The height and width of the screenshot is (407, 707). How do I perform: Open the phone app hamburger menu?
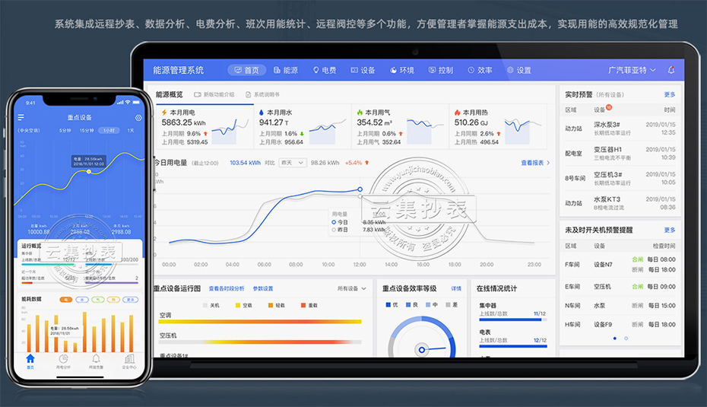coord(21,118)
